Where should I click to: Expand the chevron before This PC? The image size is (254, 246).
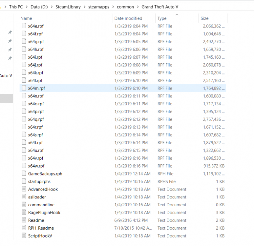point(5,7)
